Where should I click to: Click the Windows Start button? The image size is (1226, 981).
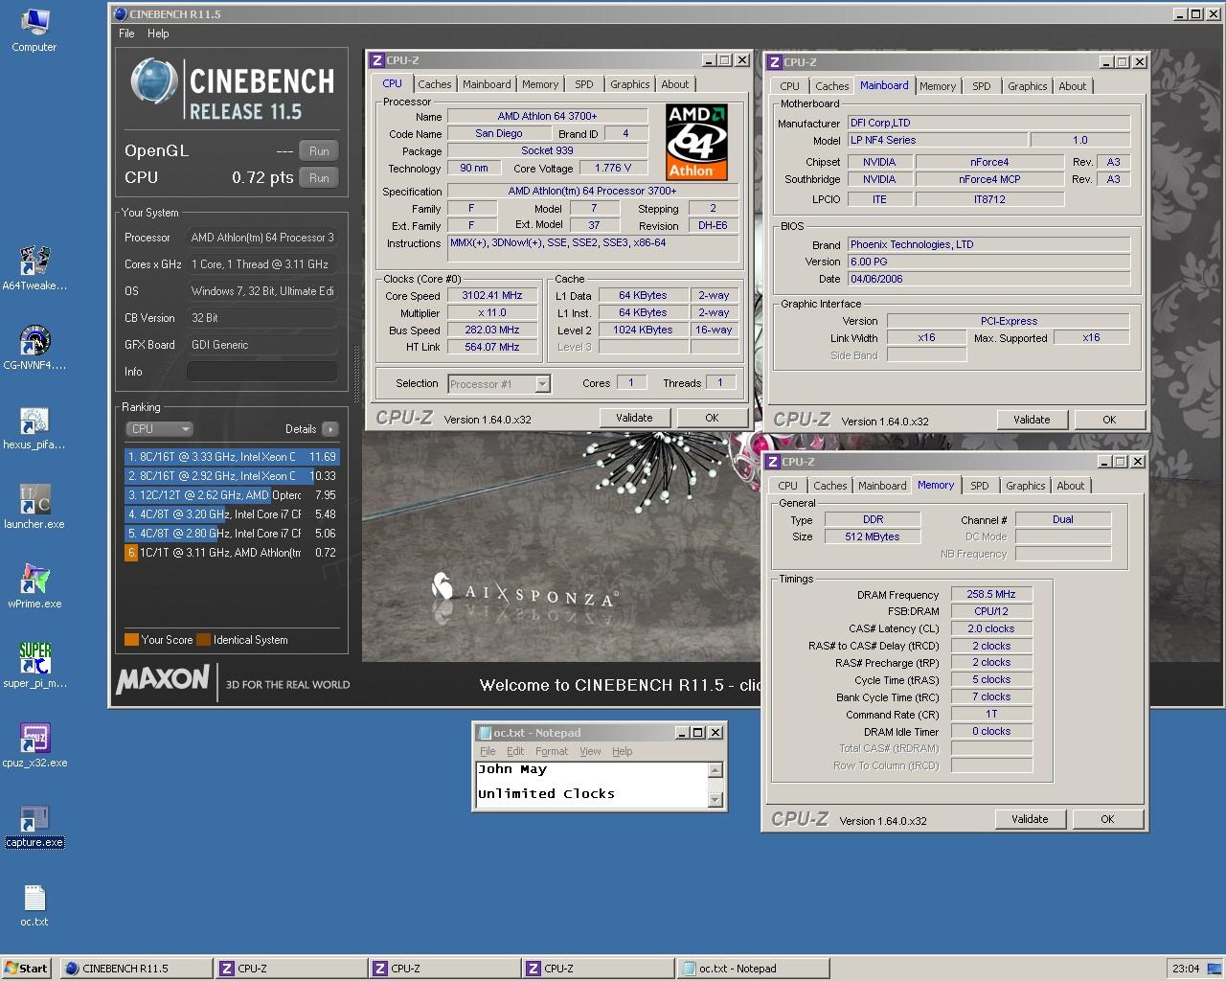tap(26, 969)
